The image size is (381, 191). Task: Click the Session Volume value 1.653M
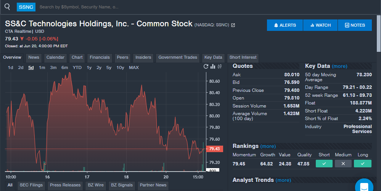291,106
